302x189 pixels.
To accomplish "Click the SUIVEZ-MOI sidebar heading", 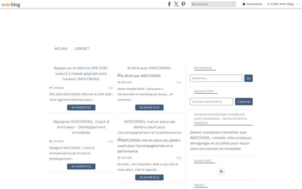I will coord(203,160).
